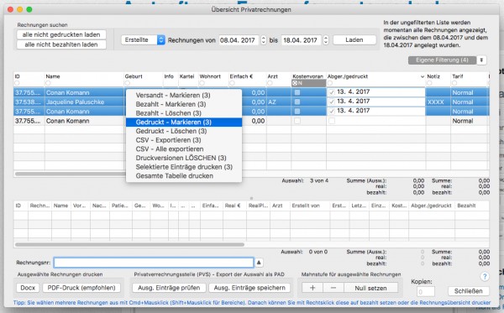The image size is (504, 313).
Task: Open dropdown arrow beside Eigene Filterung
Action: [481, 60]
